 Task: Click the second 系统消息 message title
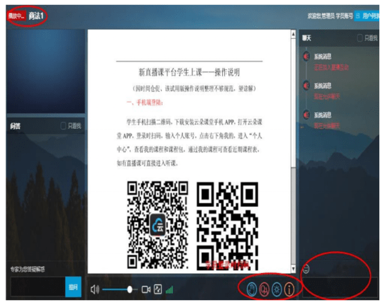point(323,86)
